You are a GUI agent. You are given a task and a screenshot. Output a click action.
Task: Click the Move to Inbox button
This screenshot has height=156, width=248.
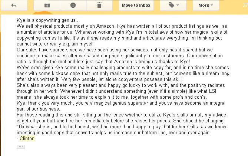pos(136,5)
